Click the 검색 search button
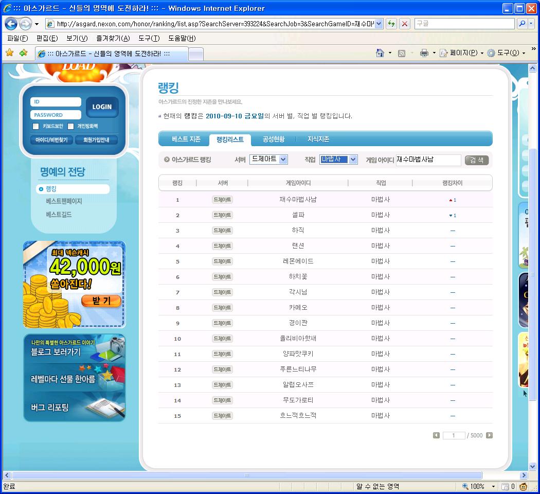The width and height of the screenshot is (540, 494). click(x=476, y=160)
